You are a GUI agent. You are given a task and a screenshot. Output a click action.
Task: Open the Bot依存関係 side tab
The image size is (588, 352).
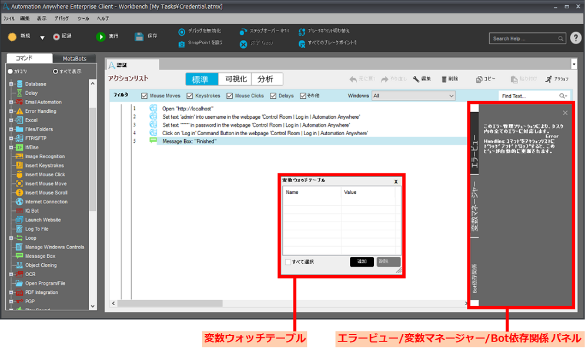(x=475, y=278)
